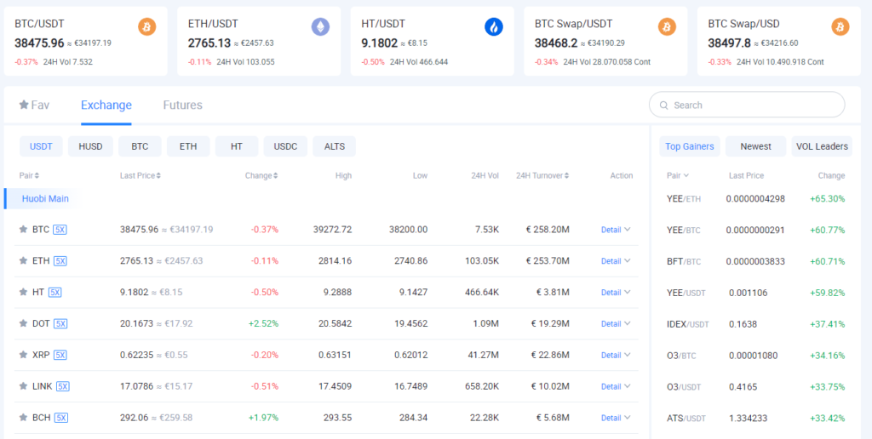872x439 pixels.
Task: Click the 5X leverage badge next to XRP
Action: [60, 355]
